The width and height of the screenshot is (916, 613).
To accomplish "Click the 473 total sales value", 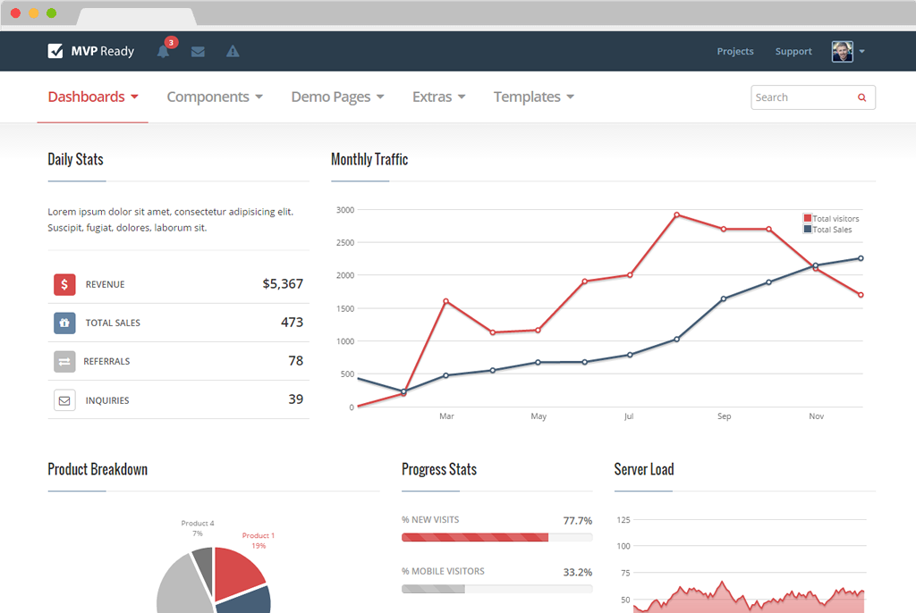I will tap(293, 323).
